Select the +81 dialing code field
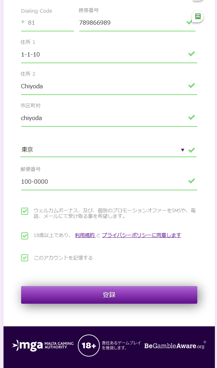 click(48, 23)
